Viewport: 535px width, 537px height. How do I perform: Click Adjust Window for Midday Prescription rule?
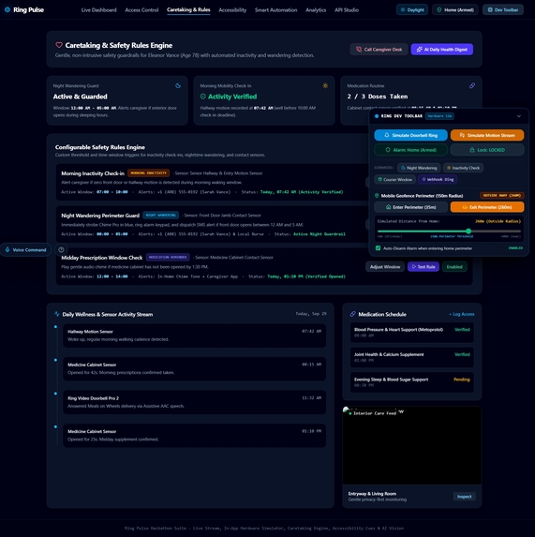click(385, 267)
